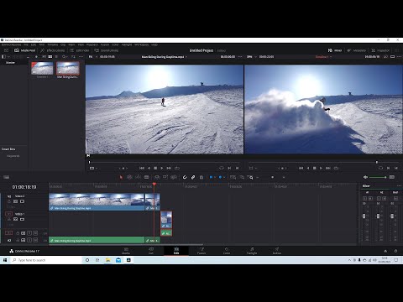
Task: Open the timeline viewer zoom percentage dropdown
Action: point(252,57)
